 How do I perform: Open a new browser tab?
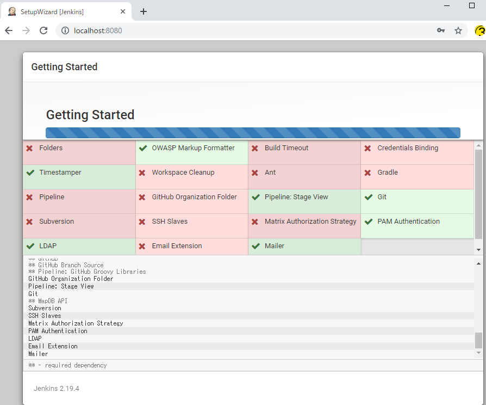click(x=144, y=11)
